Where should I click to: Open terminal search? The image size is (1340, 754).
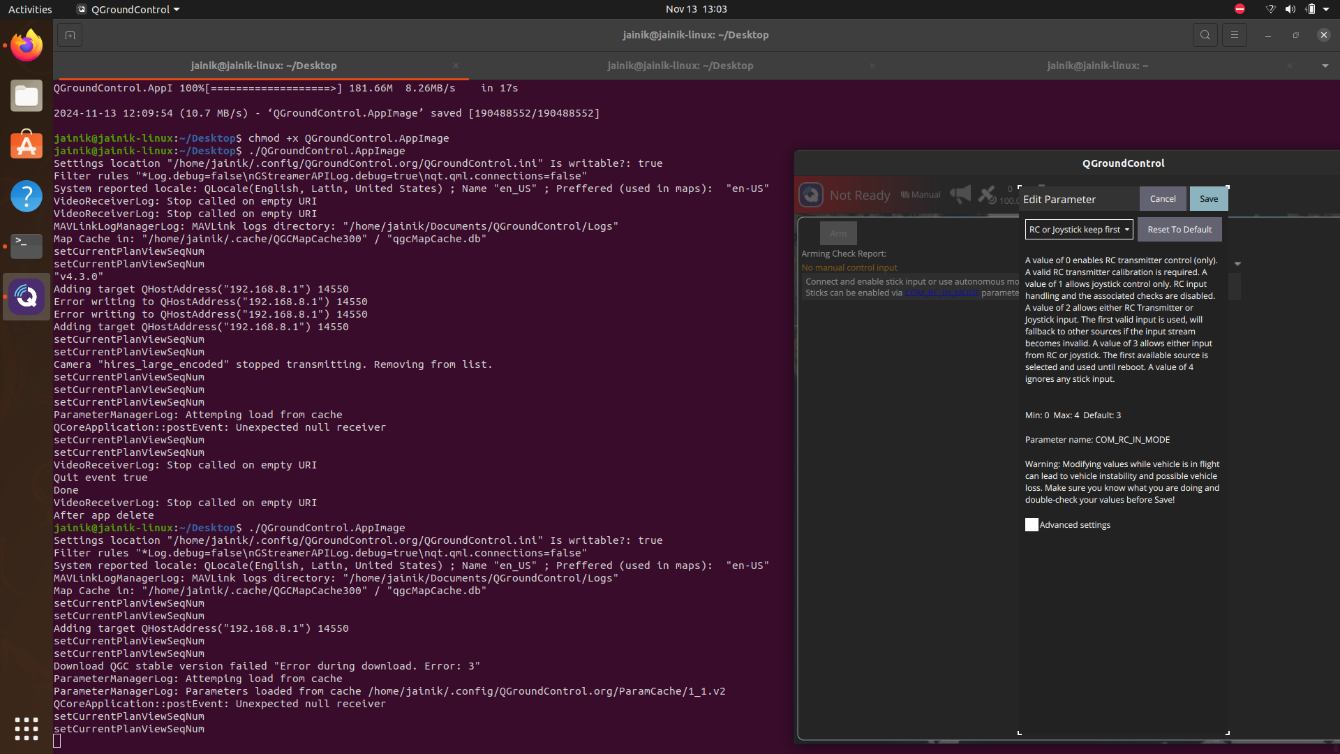pos(1205,35)
